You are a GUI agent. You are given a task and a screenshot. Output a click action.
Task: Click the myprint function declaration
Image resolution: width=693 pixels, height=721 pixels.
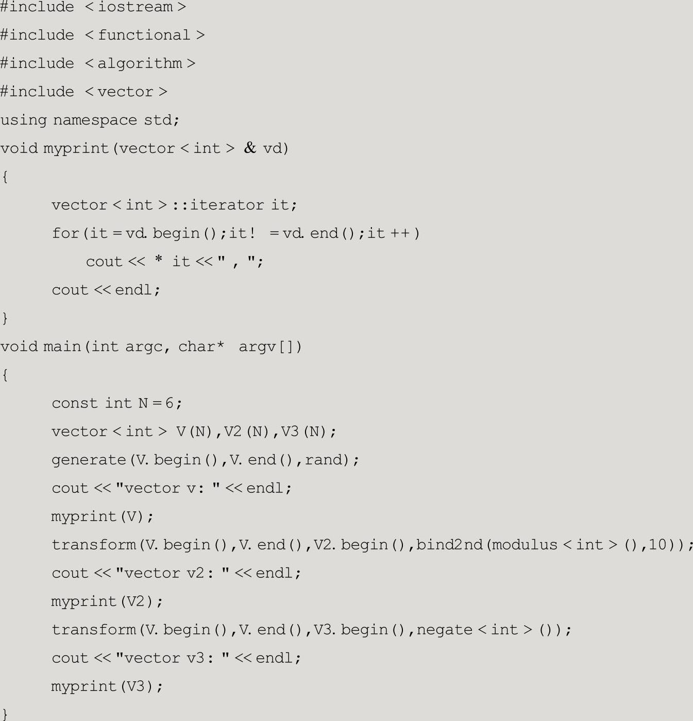point(144,148)
